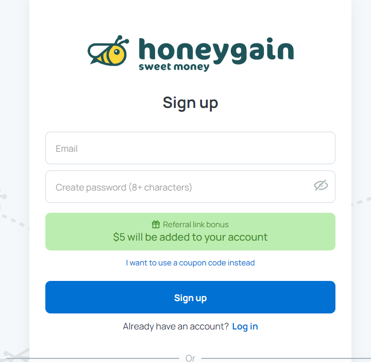Click the honeygain wordmark text
The height and width of the screenshot is (362, 371).
[216, 51]
